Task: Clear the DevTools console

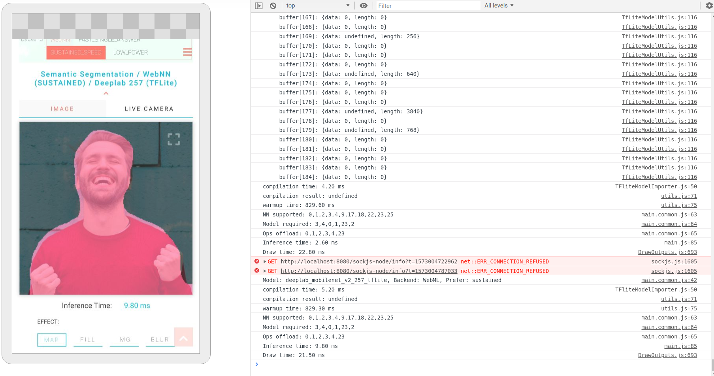Action: click(x=272, y=6)
